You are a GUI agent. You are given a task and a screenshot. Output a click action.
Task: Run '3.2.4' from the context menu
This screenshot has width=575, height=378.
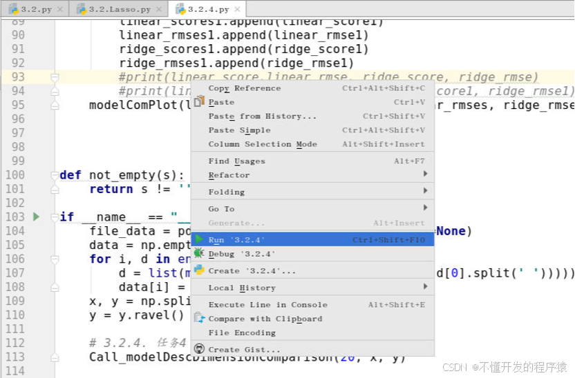pyautogui.click(x=312, y=239)
